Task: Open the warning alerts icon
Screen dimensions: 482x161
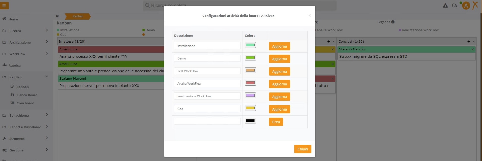Action: 445,6
